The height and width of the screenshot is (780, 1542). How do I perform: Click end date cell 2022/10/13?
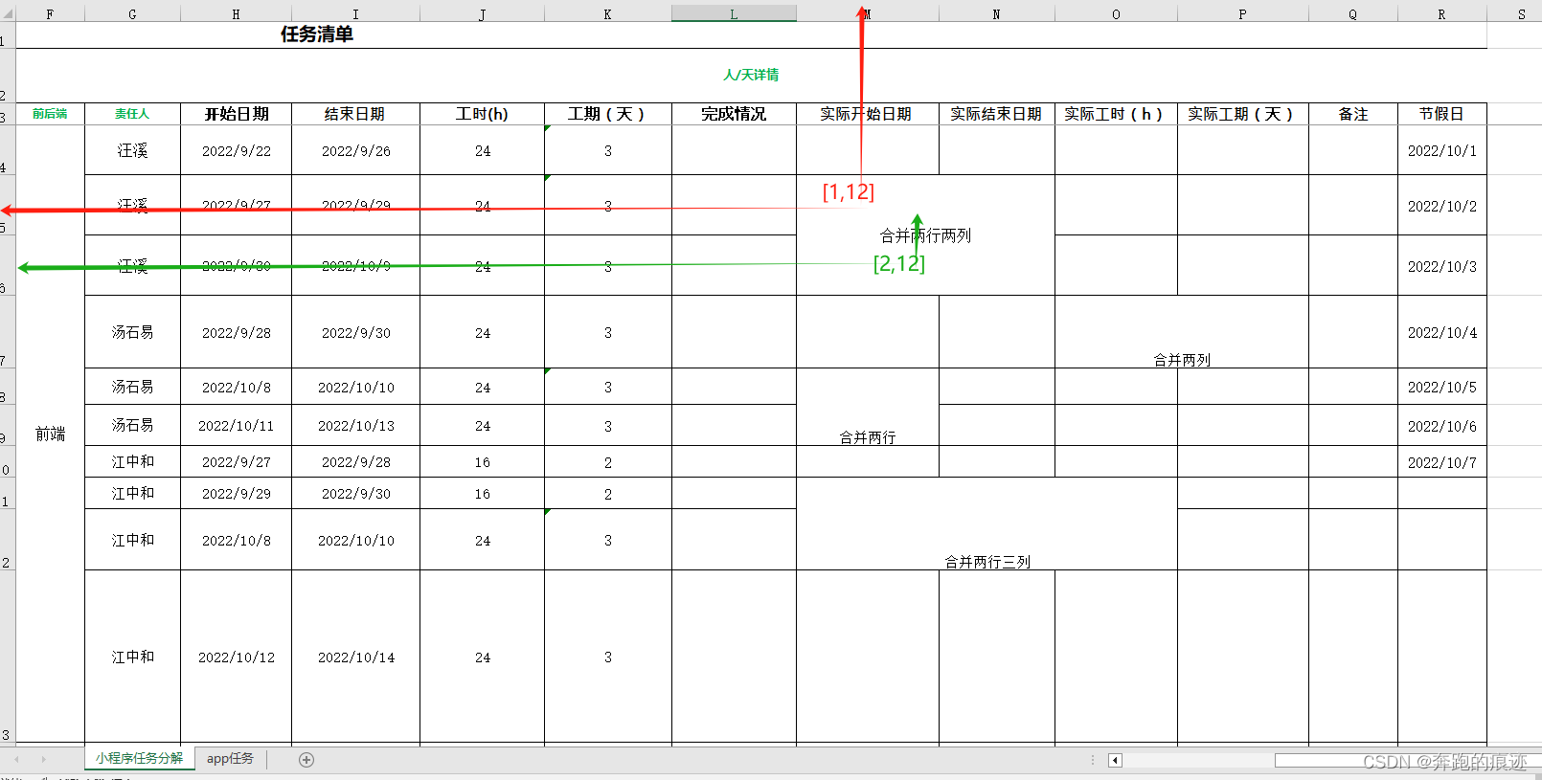point(355,426)
